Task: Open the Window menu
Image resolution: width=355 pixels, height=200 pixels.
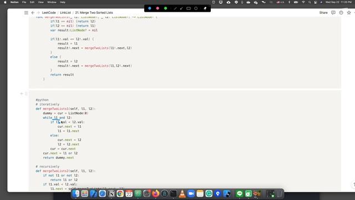Action: coord(52,2)
